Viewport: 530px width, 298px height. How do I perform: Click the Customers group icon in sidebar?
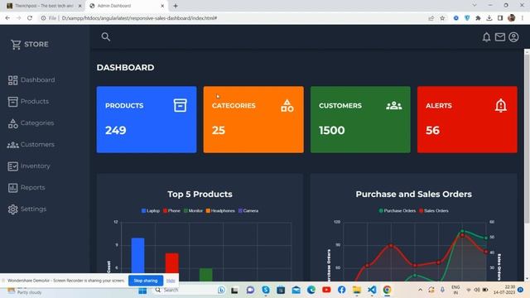point(13,145)
